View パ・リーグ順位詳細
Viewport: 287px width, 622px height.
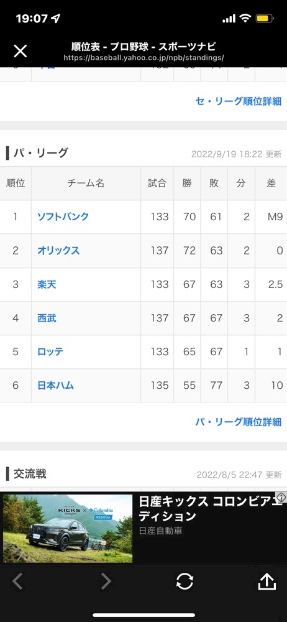coord(239,421)
